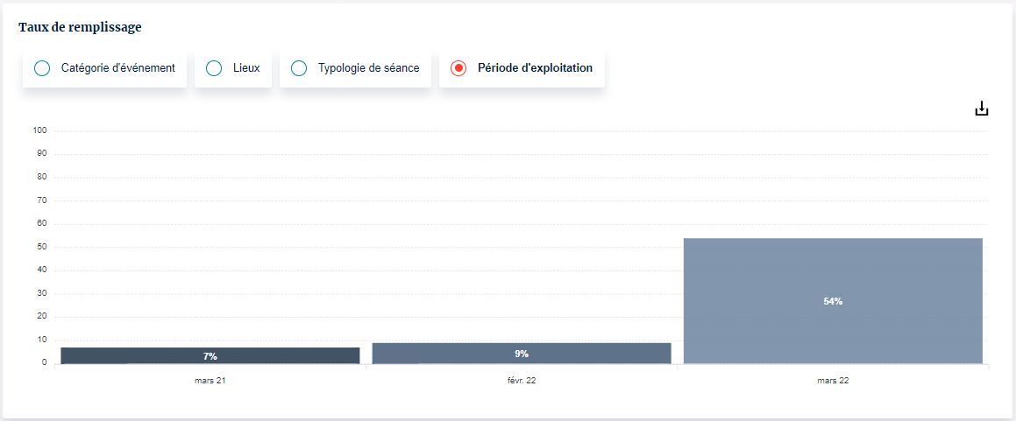Click the 7% data label
This screenshot has height=421, width=1016.
pos(210,356)
